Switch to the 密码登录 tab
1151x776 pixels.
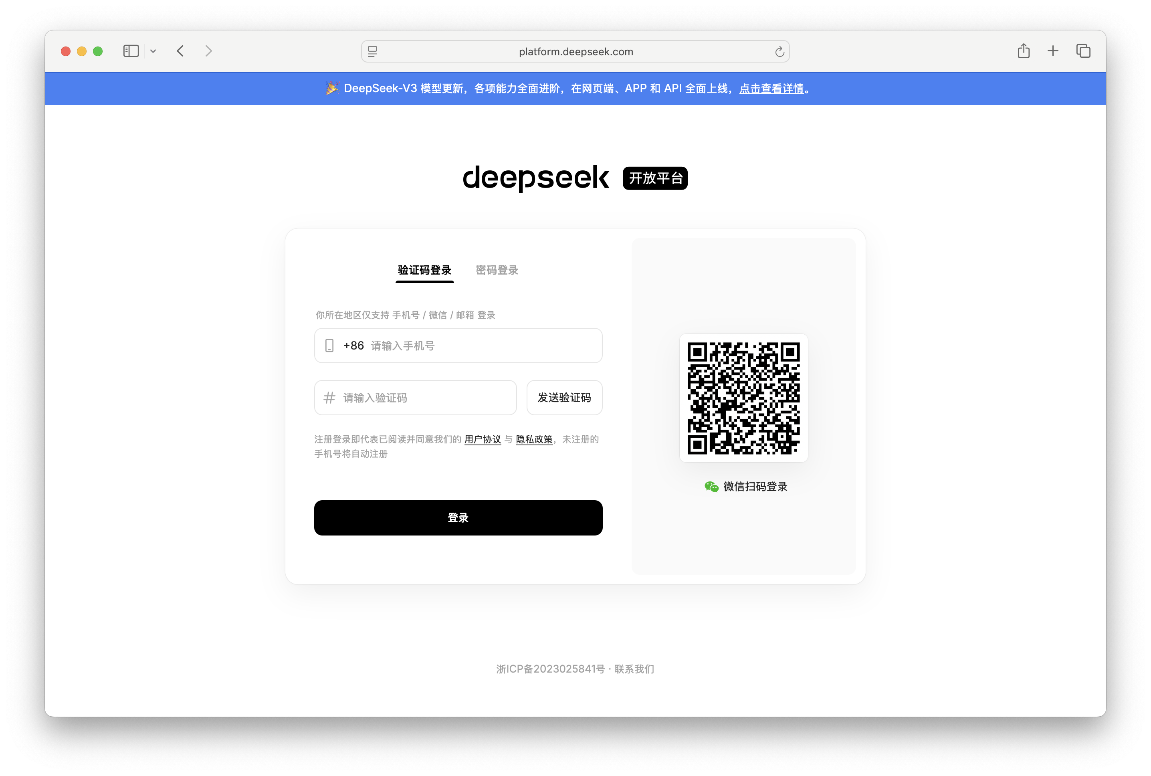pyautogui.click(x=497, y=270)
